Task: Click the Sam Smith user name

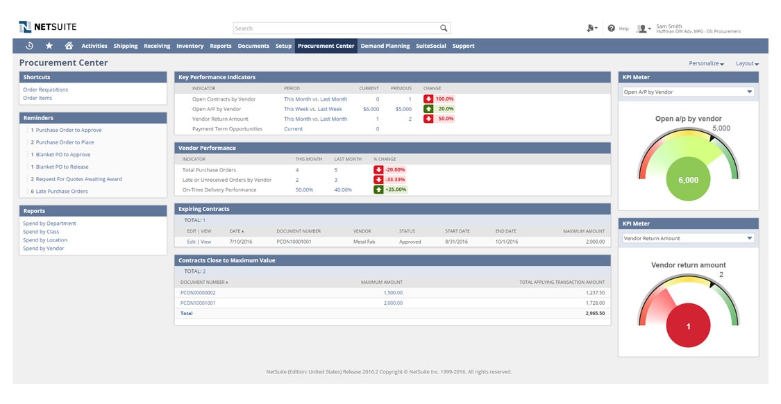Action: pyautogui.click(x=669, y=26)
